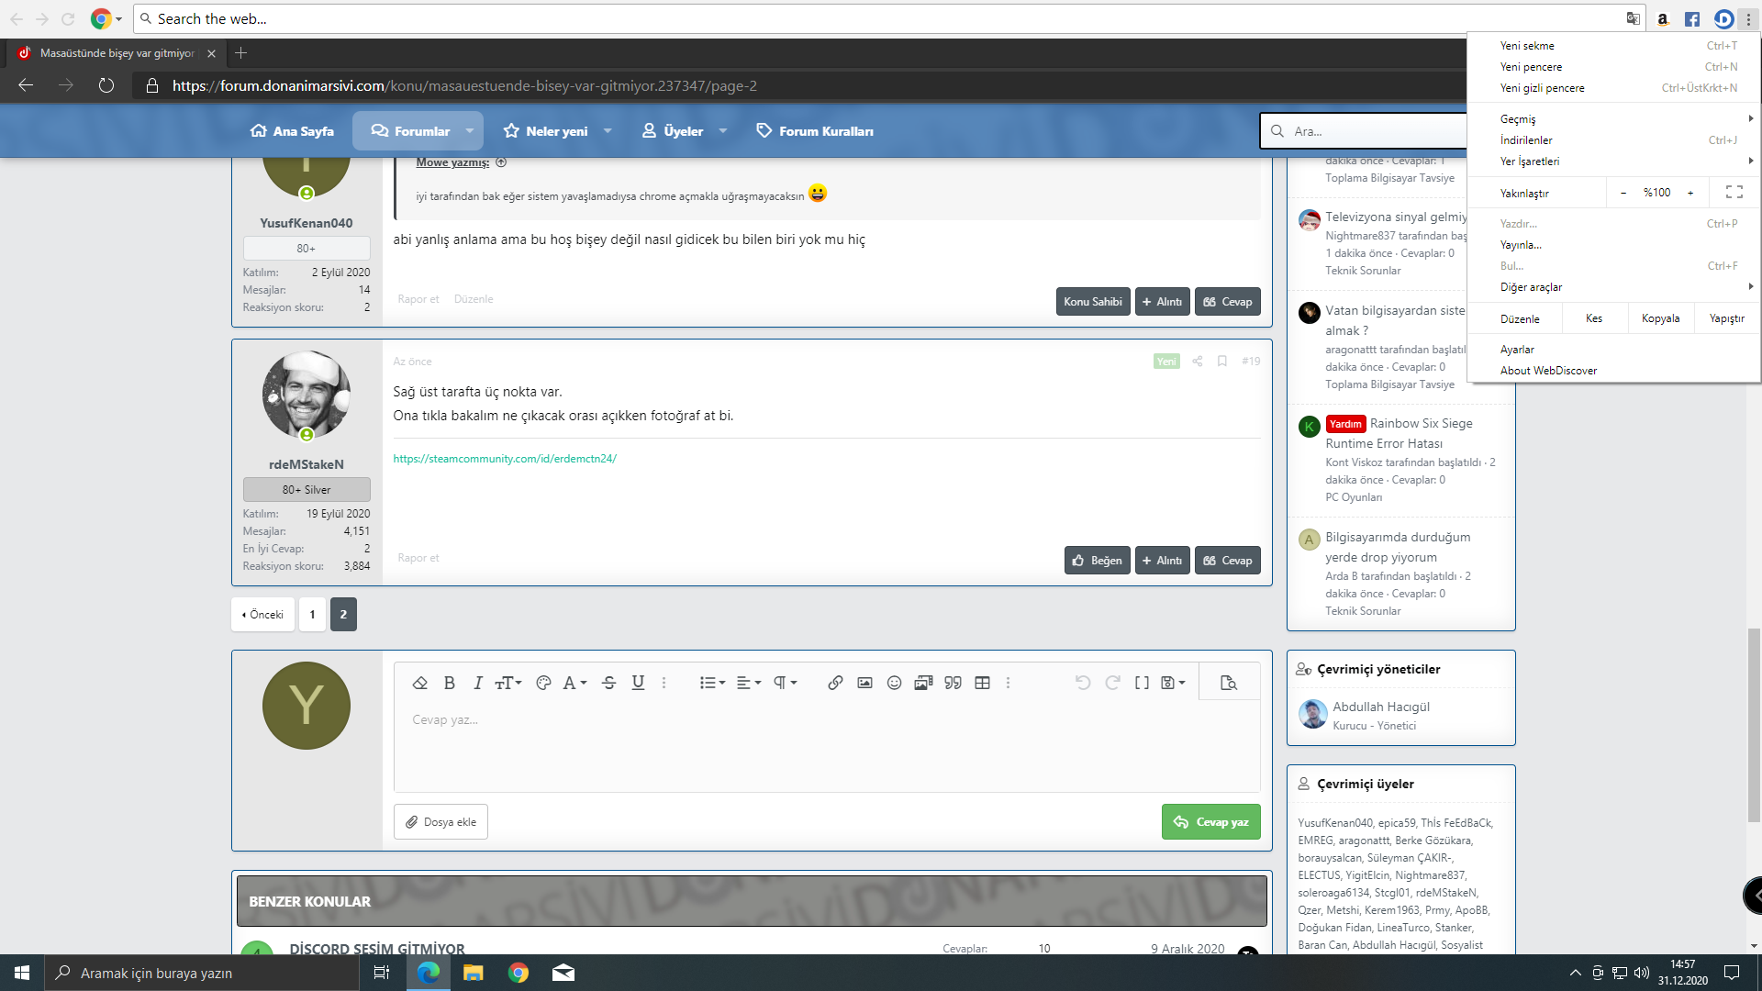This screenshot has width=1762, height=991.
Task: Toggle BB code mode brackets button
Action: point(1142,683)
